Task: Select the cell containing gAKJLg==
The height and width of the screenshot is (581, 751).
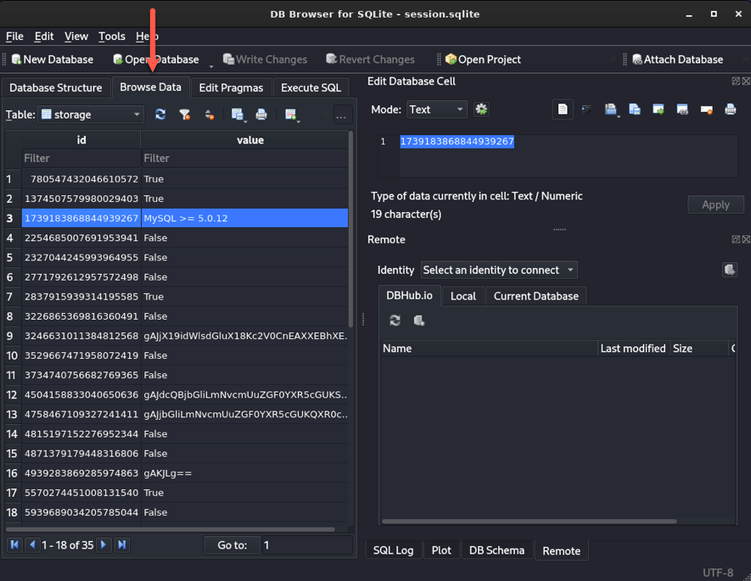Action: click(x=244, y=473)
